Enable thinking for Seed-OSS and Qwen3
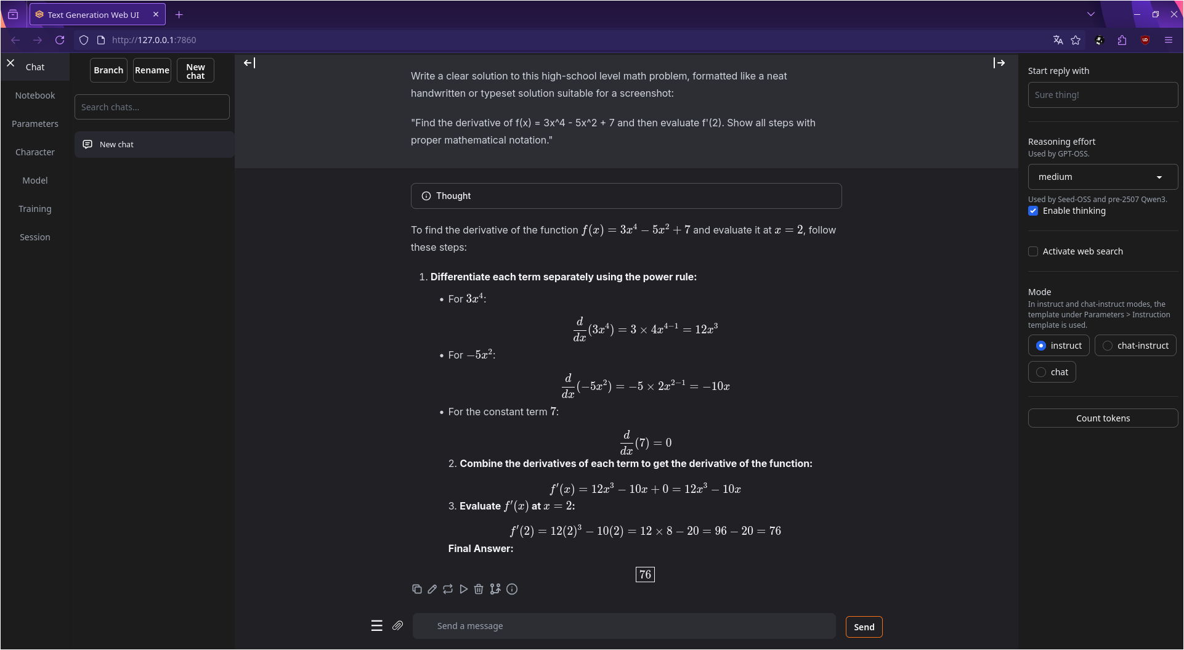This screenshot has width=1184, height=650. (x=1034, y=211)
